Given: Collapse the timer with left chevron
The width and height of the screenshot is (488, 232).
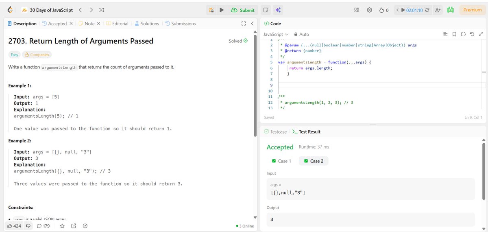Looking at the screenshot, I should pos(397,10).
